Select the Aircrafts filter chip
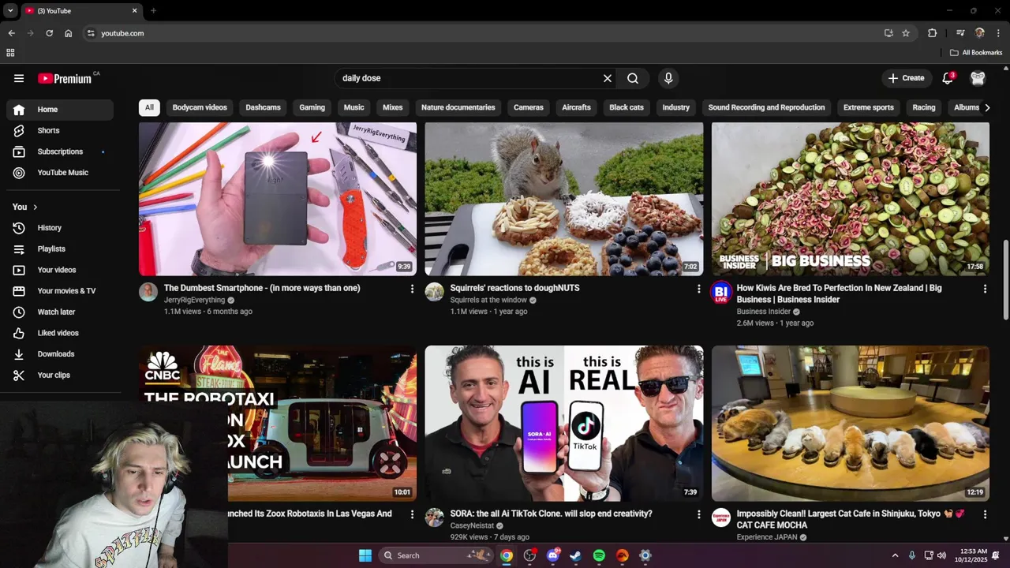This screenshot has width=1010, height=568. click(x=576, y=107)
